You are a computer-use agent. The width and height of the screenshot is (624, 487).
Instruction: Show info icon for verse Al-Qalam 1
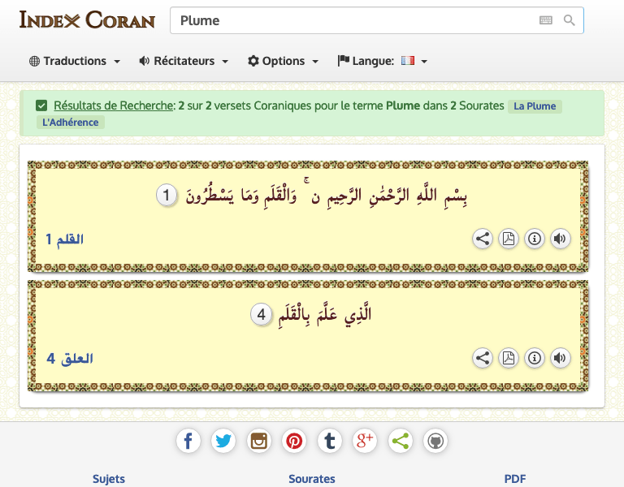click(x=535, y=239)
